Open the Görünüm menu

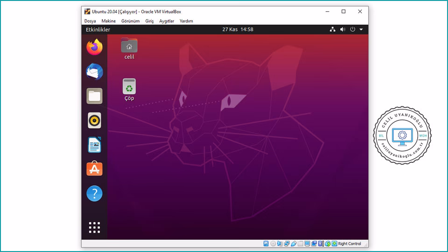(x=130, y=21)
